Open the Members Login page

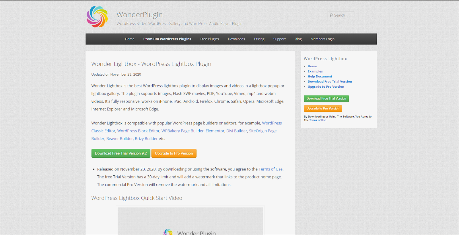322,39
